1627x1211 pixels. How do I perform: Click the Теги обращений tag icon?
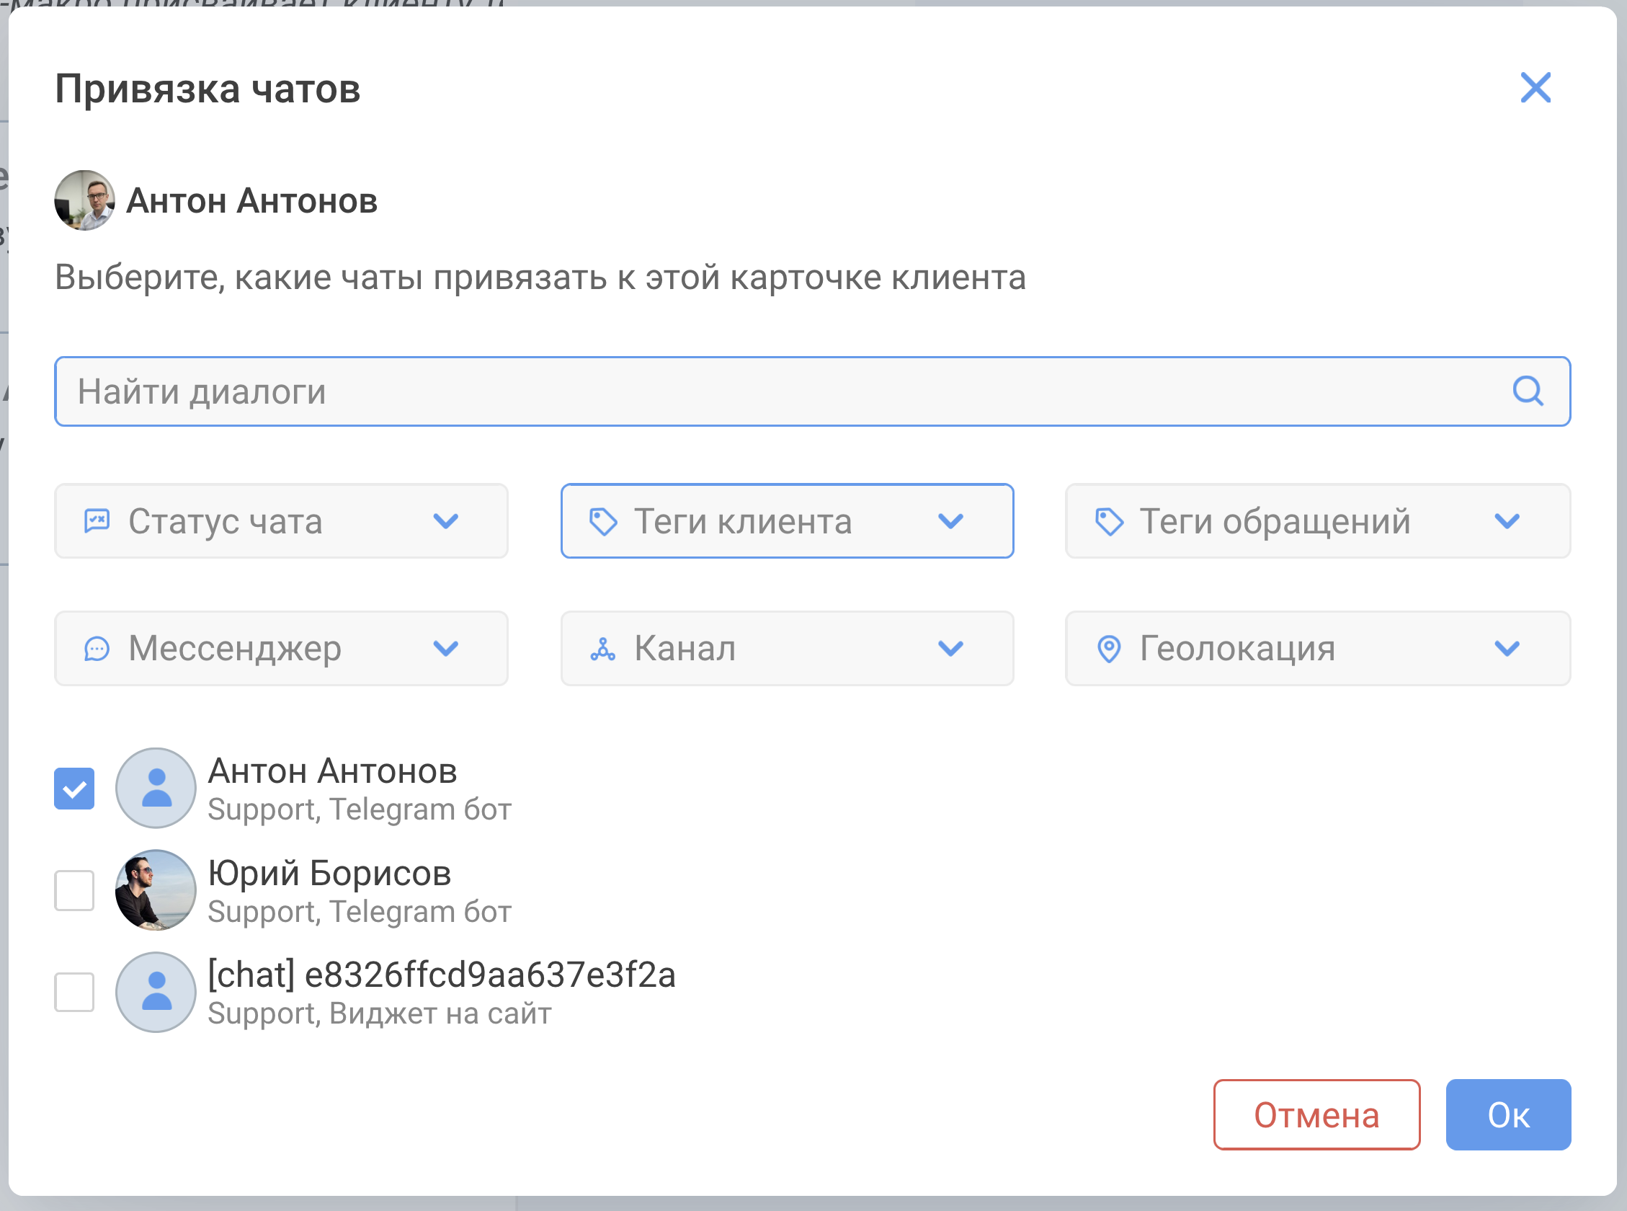click(x=1108, y=522)
